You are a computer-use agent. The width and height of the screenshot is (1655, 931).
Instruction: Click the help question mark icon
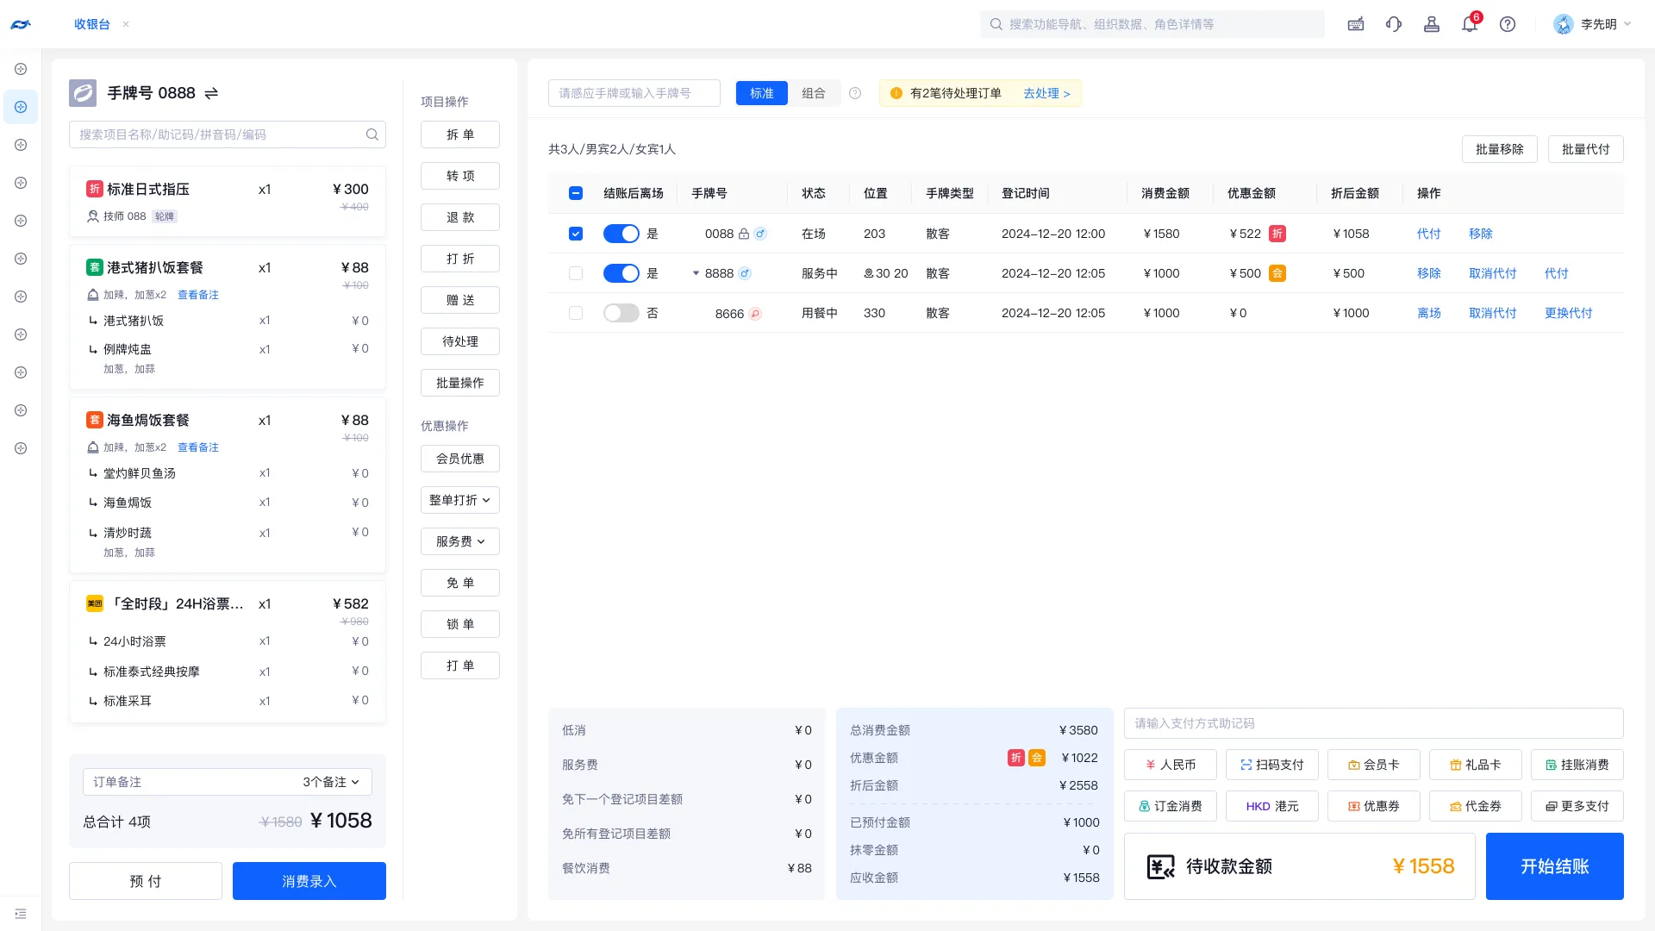(1508, 24)
